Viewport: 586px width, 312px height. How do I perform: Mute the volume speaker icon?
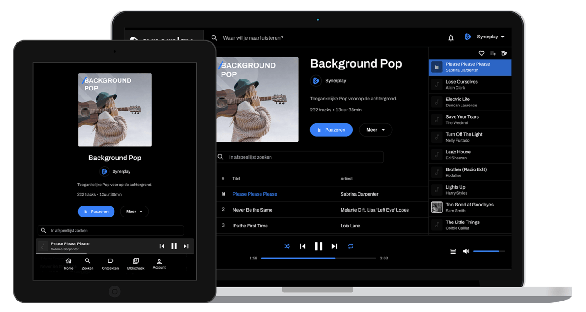466,251
